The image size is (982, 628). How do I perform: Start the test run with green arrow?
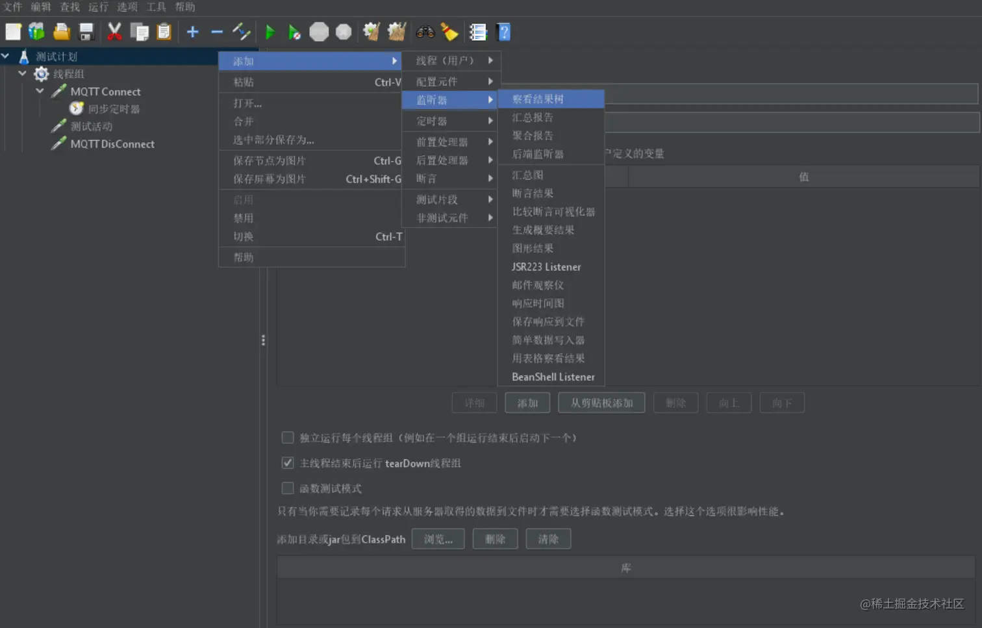tap(271, 31)
